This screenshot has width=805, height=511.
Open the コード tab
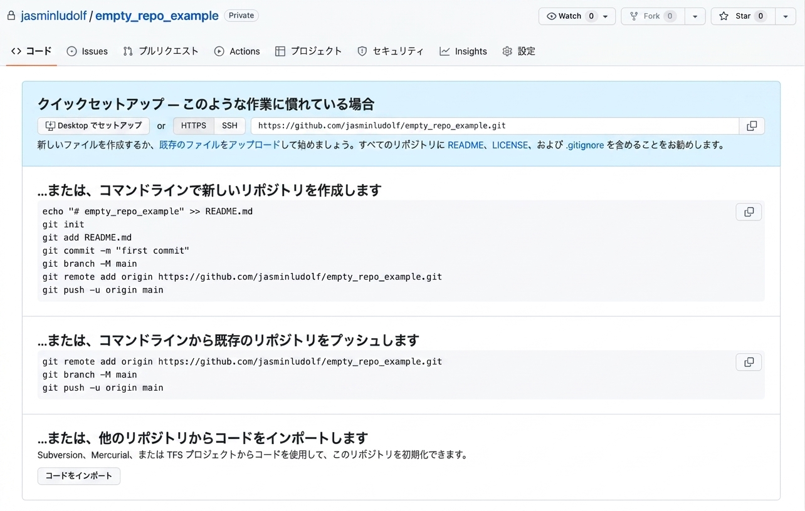[31, 51]
